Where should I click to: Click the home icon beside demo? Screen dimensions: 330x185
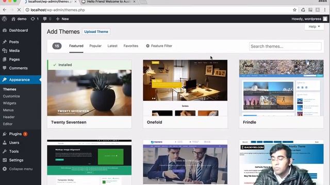[x=13, y=19]
